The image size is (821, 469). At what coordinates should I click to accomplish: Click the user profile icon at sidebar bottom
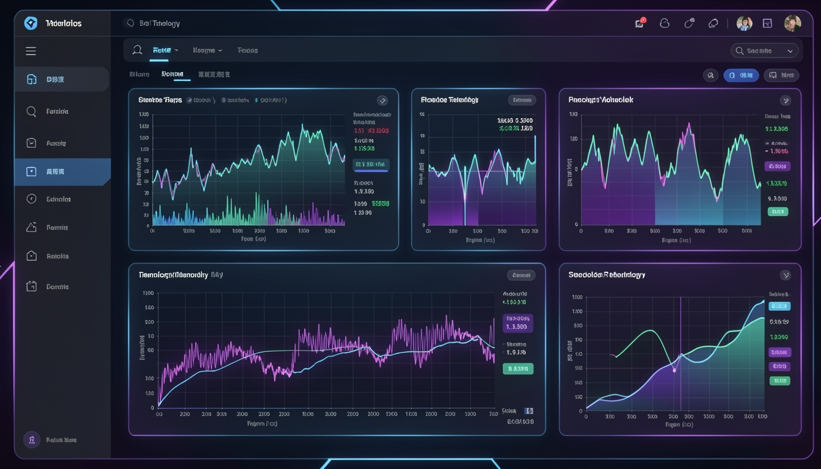pyautogui.click(x=32, y=440)
